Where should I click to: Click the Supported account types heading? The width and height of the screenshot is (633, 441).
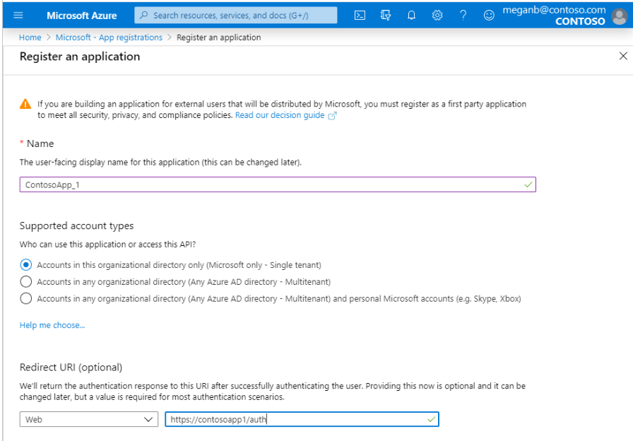tap(77, 225)
